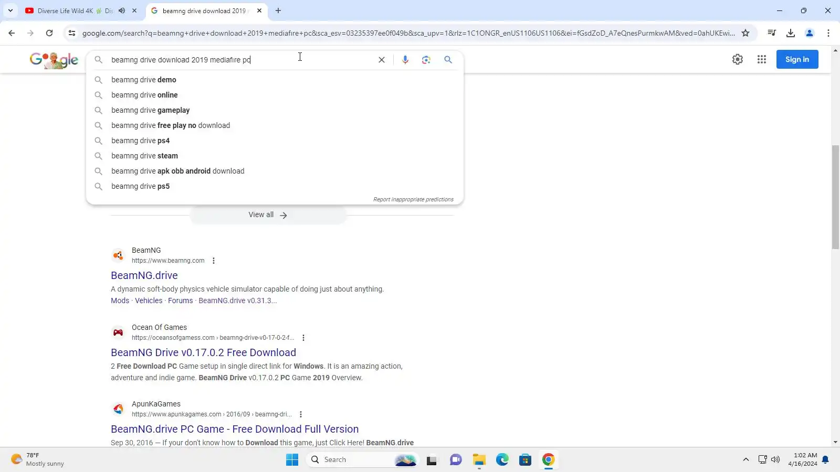Click the address bar URL
Screen dimensions: 840x472
(408, 33)
